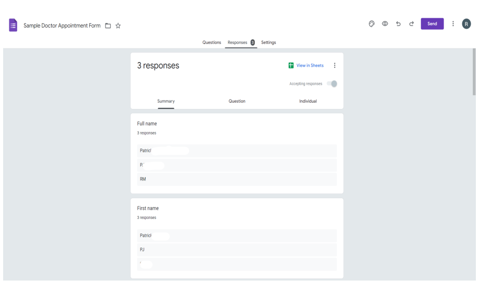479x304 pixels.
Task: Redo the last action
Action: click(412, 23)
